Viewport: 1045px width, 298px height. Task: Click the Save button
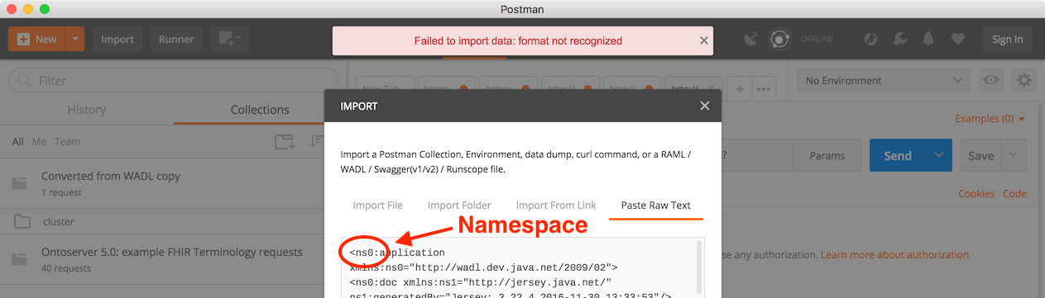pos(981,155)
